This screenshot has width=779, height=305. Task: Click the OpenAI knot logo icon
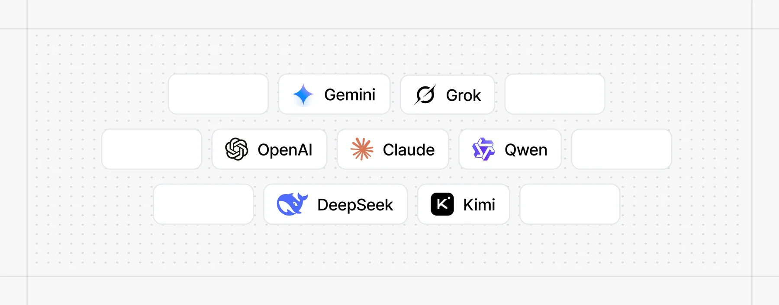coord(237,149)
